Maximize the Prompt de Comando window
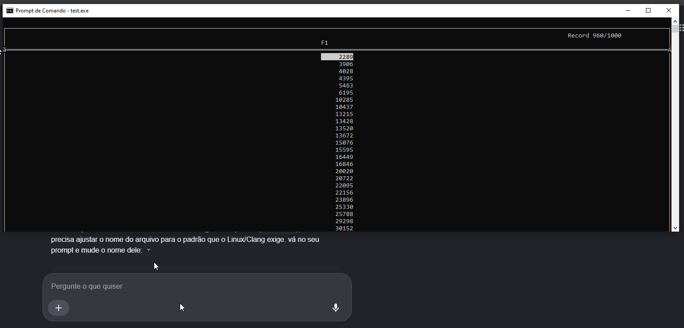 coord(648,11)
